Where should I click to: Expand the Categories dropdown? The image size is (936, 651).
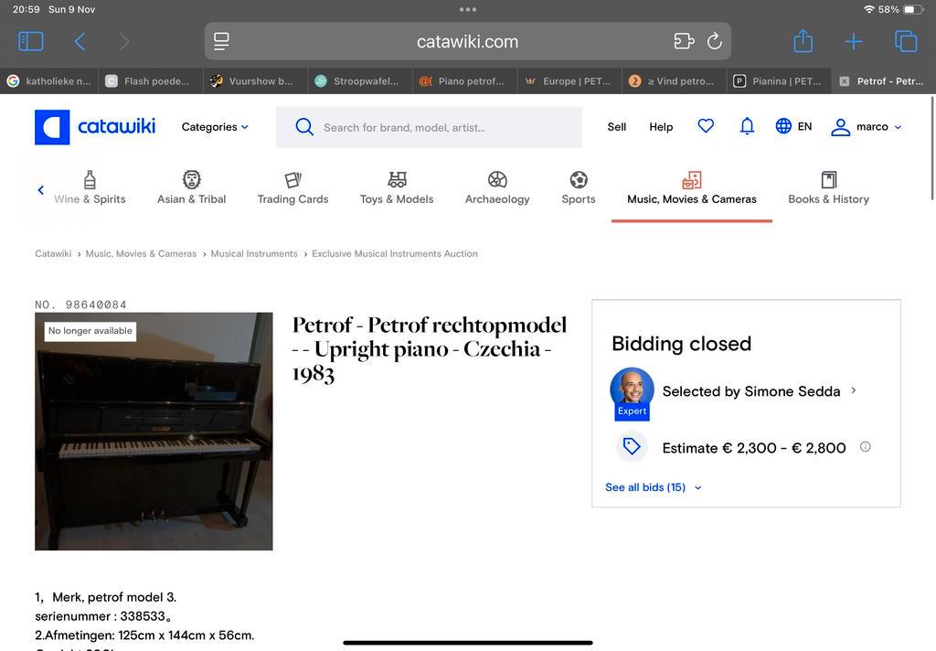214,126
